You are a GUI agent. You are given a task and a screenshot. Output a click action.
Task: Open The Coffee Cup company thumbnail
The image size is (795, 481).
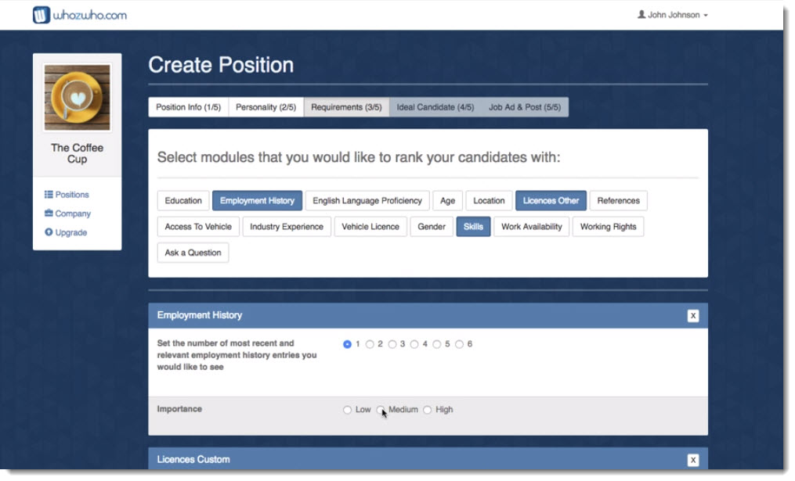[77, 98]
